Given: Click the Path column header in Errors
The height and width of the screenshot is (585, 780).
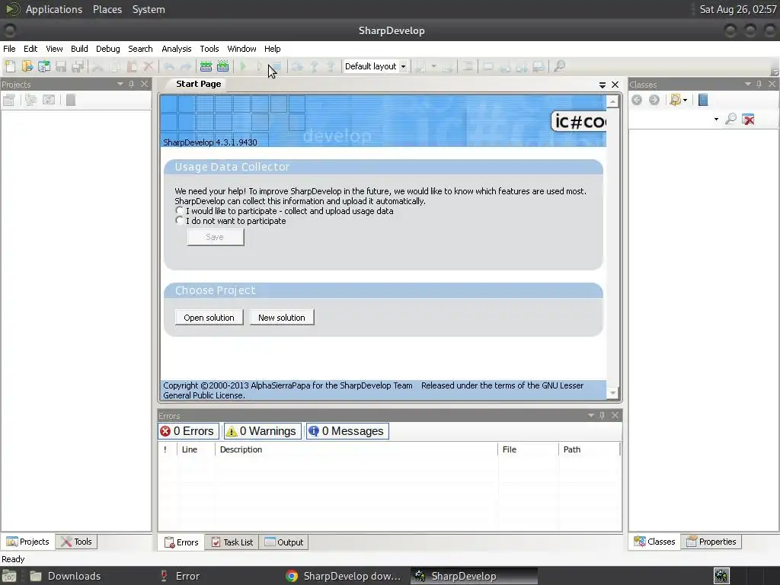Looking at the screenshot, I should (x=590, y=449).
